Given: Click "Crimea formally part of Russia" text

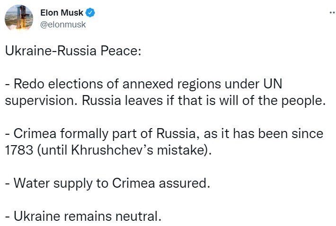Looking at the screenshot, I should (x=92, y=134).
